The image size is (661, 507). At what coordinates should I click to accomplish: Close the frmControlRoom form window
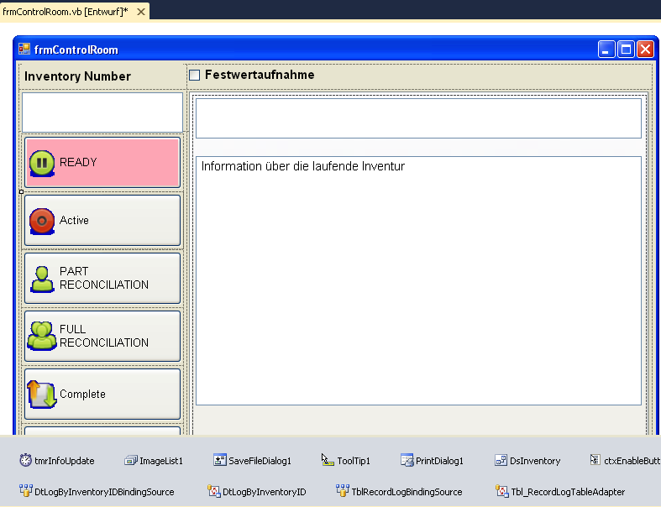[645, 50]
